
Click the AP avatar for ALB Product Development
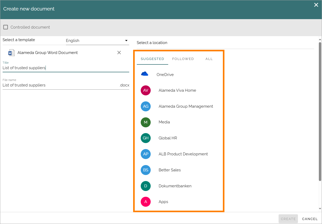146,154
